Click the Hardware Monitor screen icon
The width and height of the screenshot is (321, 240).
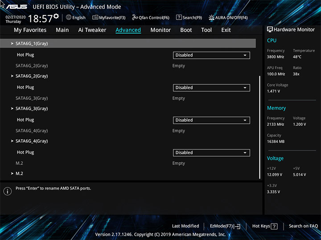click(x=270, y=29)
